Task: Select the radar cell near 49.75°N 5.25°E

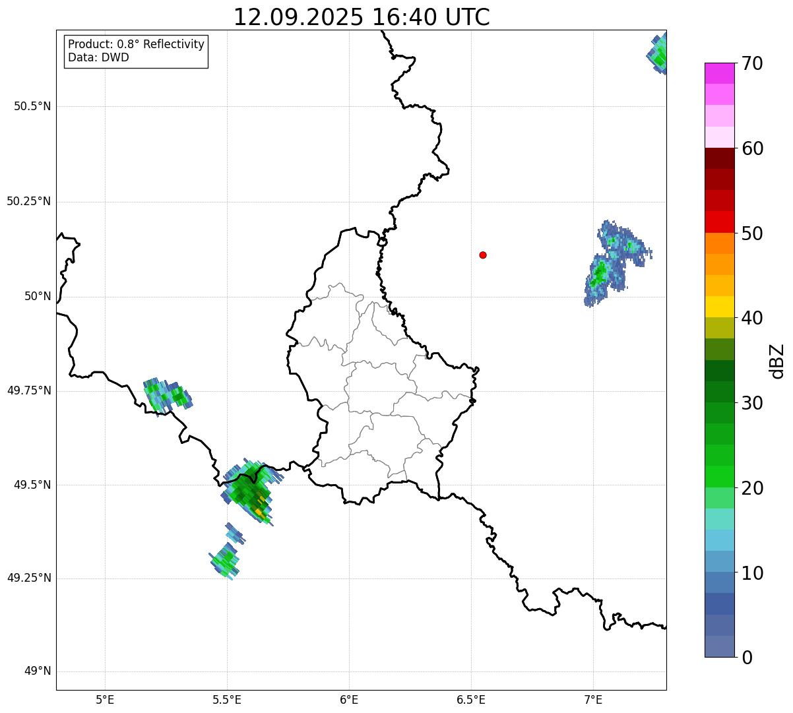Action: pyautogui.click(x=165, y=396)
